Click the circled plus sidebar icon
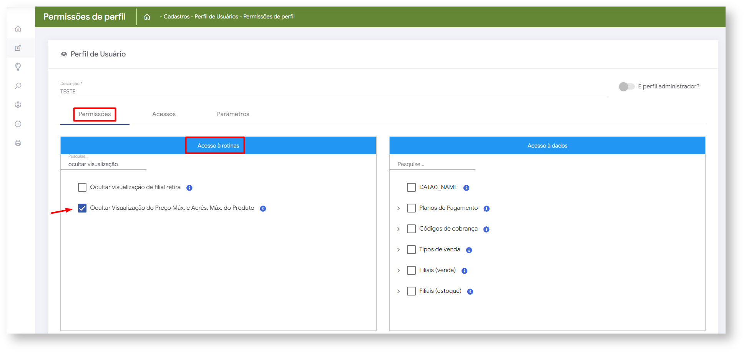744x352 pixels. (x=18, y=124)
